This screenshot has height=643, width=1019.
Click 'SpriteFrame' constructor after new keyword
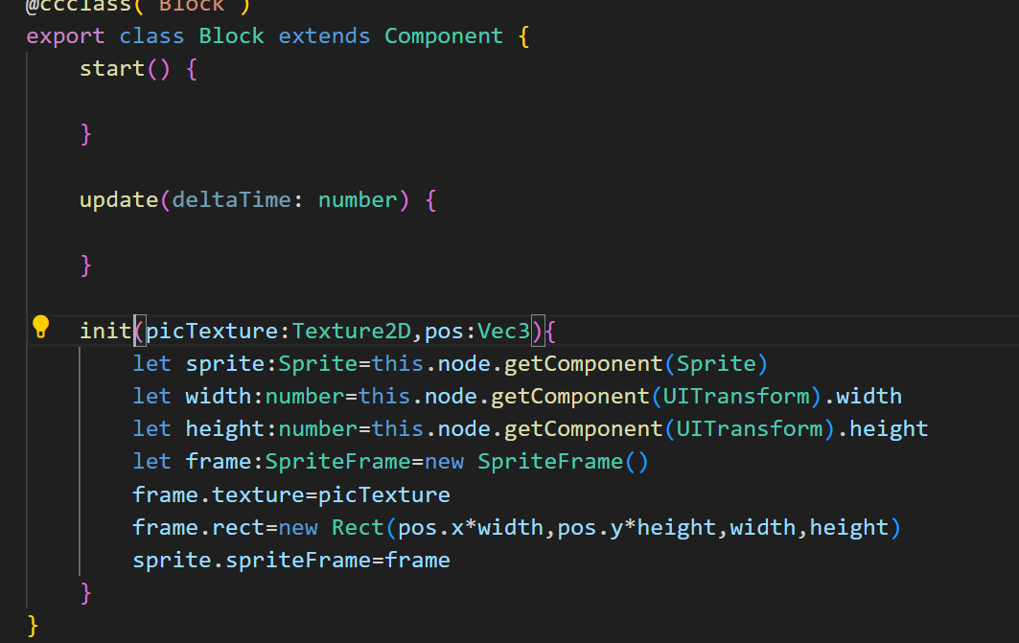[x=550, y=462]
